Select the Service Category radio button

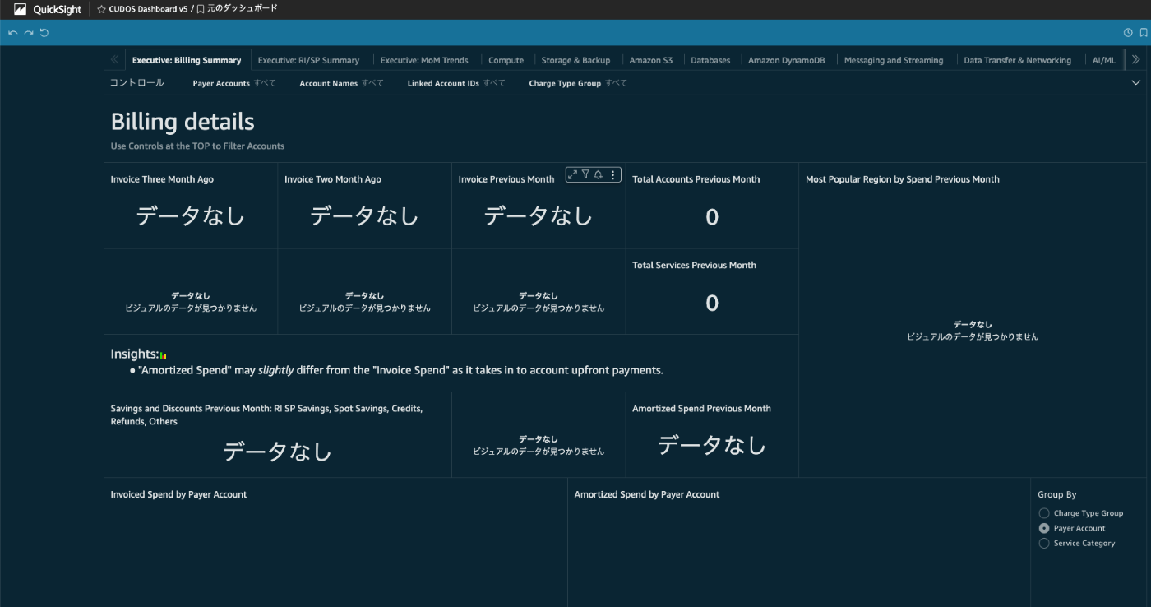[1044, 543]
